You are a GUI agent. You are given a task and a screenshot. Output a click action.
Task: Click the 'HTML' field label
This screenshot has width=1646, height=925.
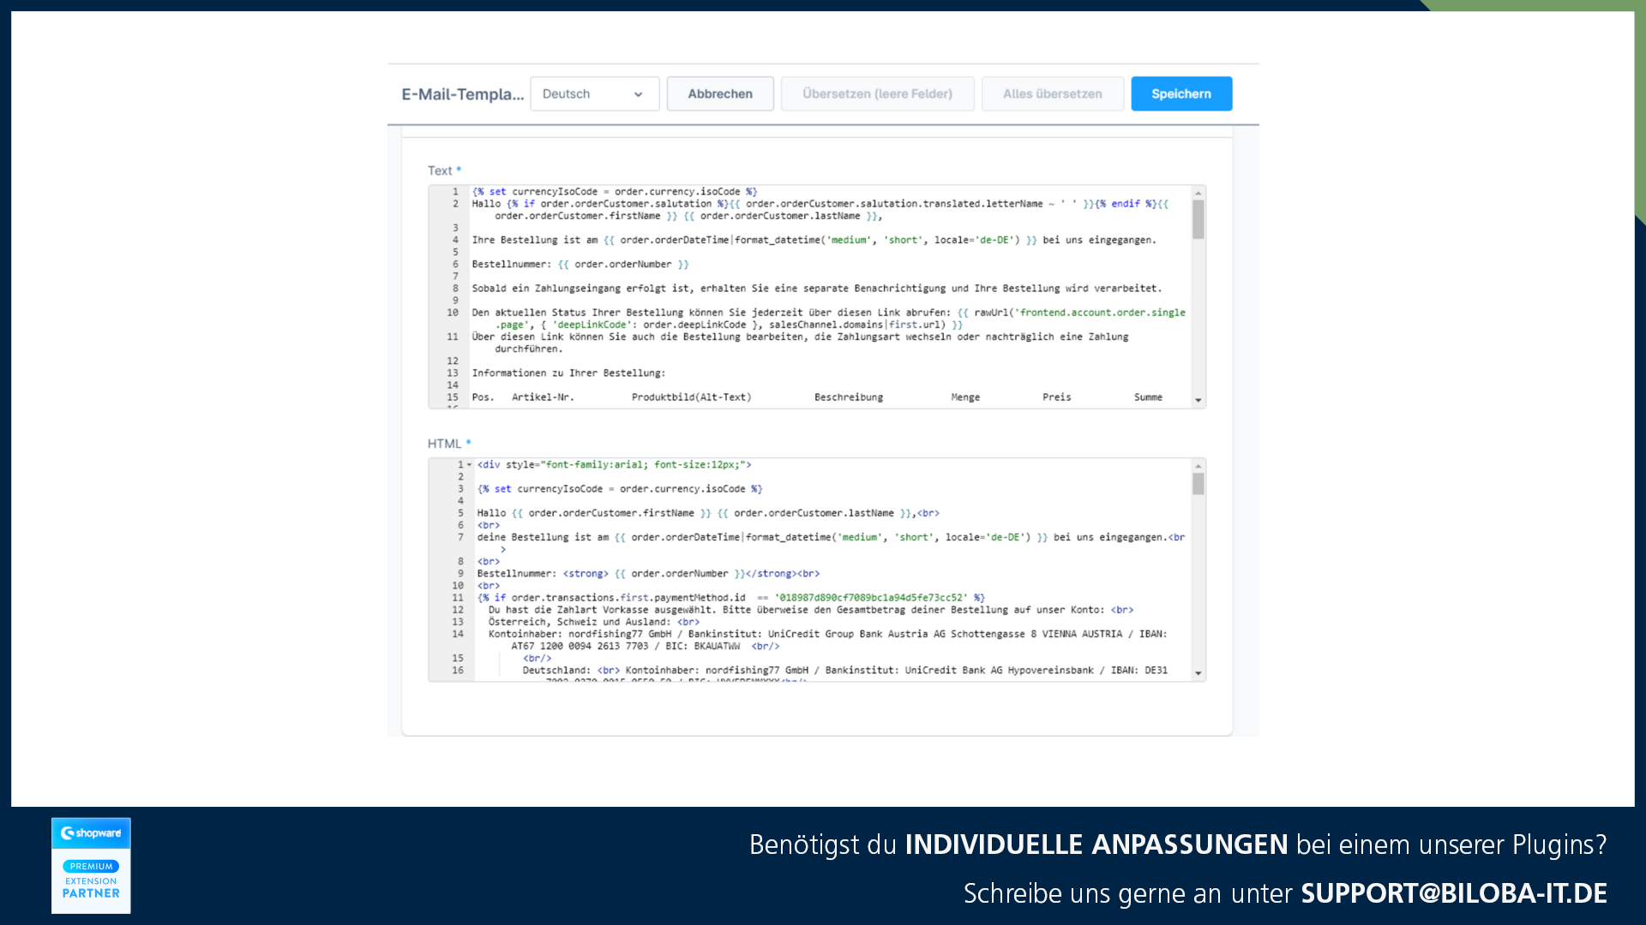pyautogui.click(x=444, y=444)
